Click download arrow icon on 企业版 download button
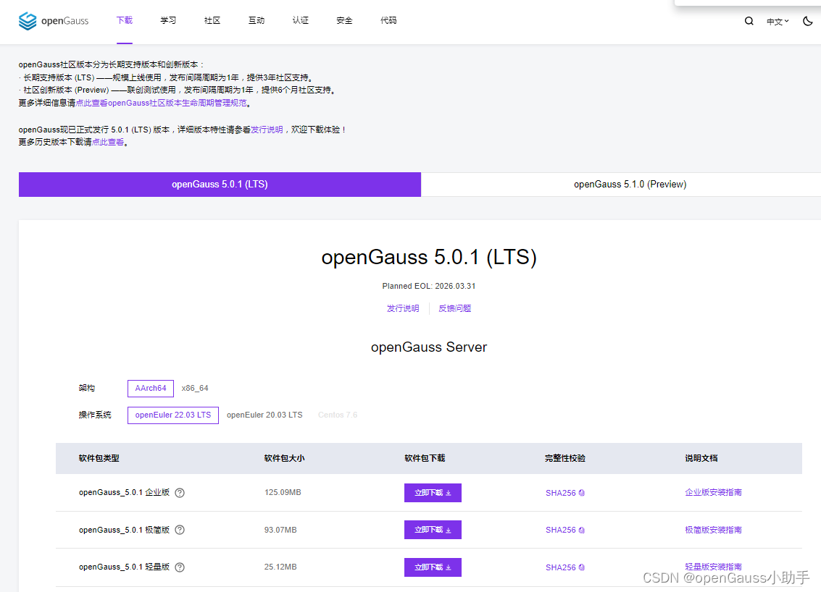The height and width of the screenshot is (592, 821). click(x=448, y=493)
